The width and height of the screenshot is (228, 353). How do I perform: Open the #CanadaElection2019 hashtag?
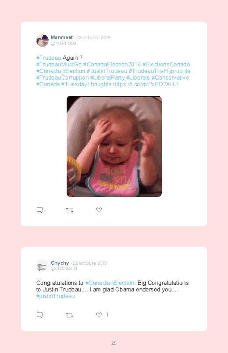(x=112, y=64)
